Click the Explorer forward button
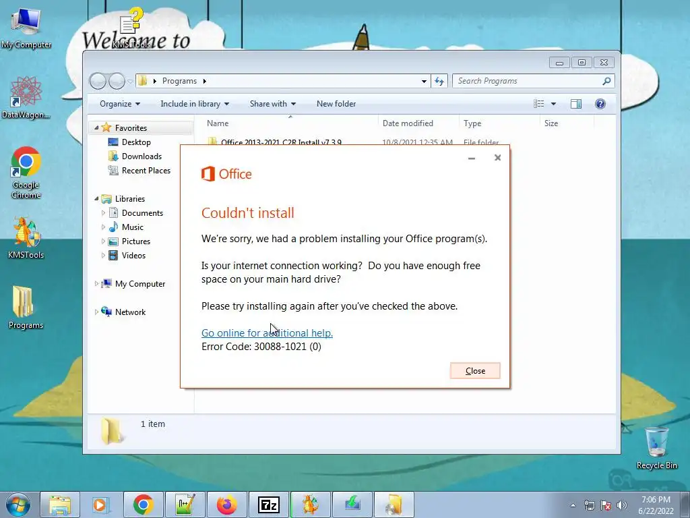This screenshot has width=690, height=518. pyautogui.click(x=117, y=81)
